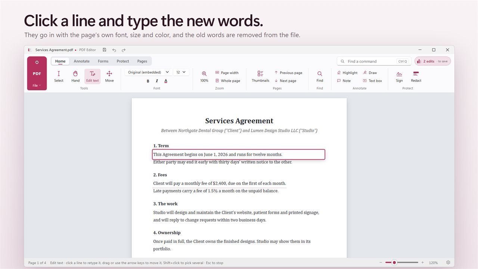Add a Note annotation
The image size is (478, 269).
click(x=344, y=81)
